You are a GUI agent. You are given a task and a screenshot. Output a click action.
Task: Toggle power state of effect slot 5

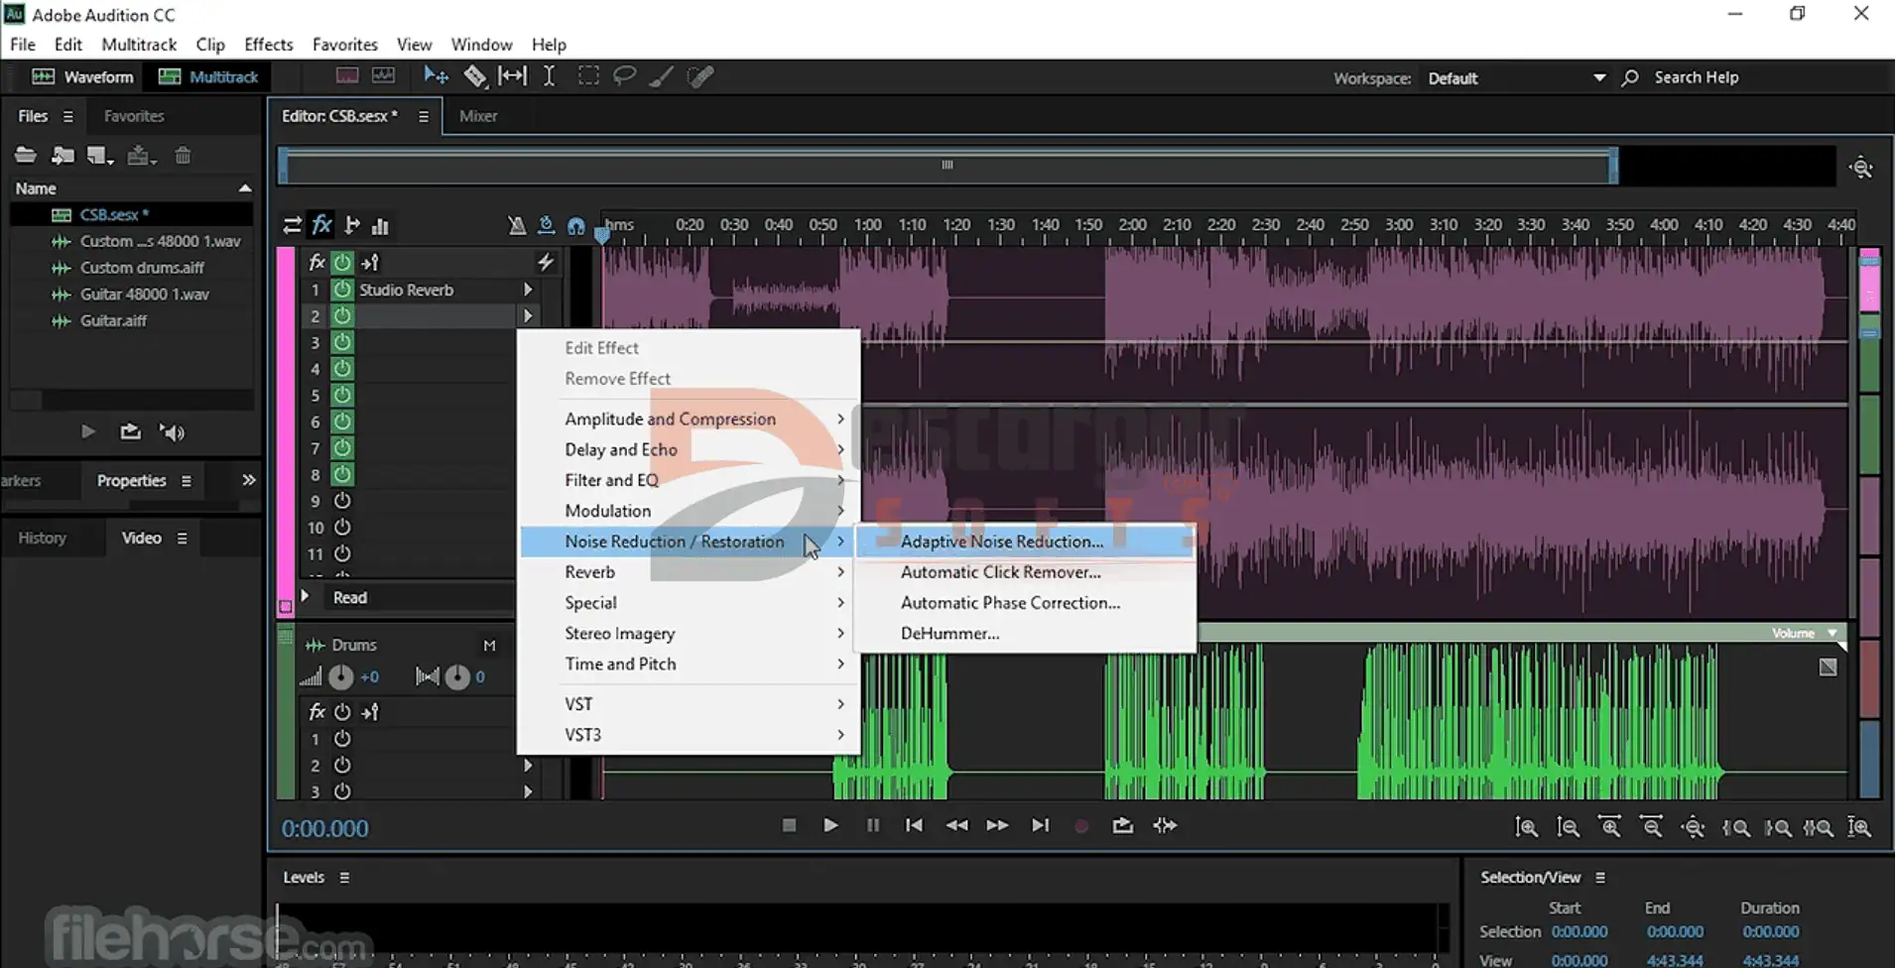click(342, 395)
